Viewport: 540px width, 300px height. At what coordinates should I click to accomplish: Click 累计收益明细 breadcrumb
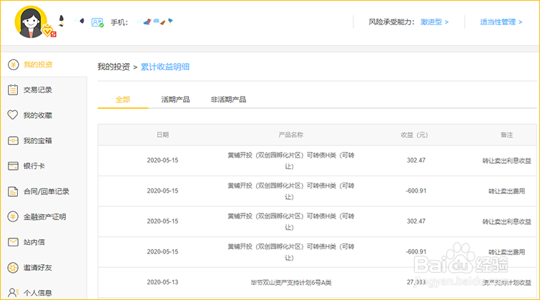(165, 67)
